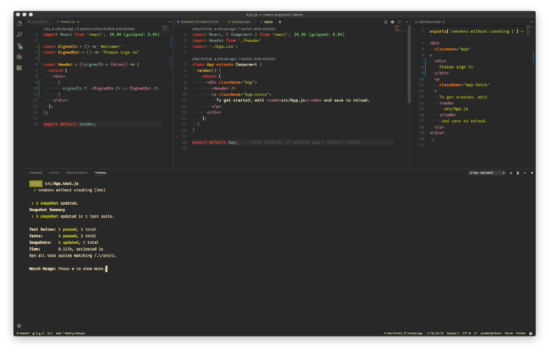Click the minimap in the App.test.js.snap editor
549x352 pixels.
pyautogui.click(x=528, y=31)
